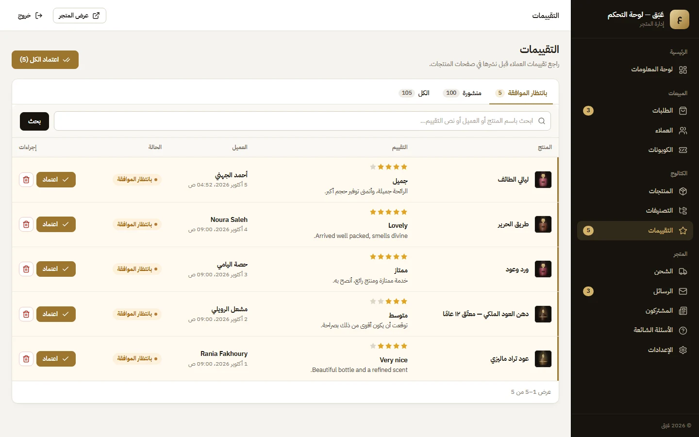Approve all reviews with اعتماد الكل
Image resolution: width=699 pixels, height=437 pixels.
45,60
